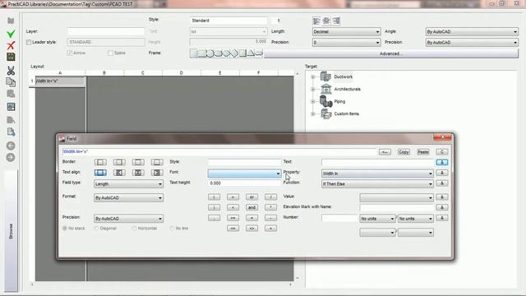Click the center-justify alignment icon in top toolbar
Image resolution: width=526 pixels, height=296 pixels.
[x=326, y=21]
